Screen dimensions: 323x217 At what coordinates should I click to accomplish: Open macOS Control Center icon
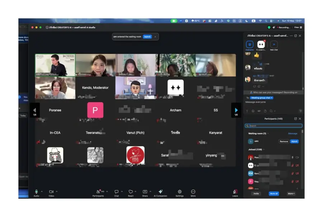272,21
